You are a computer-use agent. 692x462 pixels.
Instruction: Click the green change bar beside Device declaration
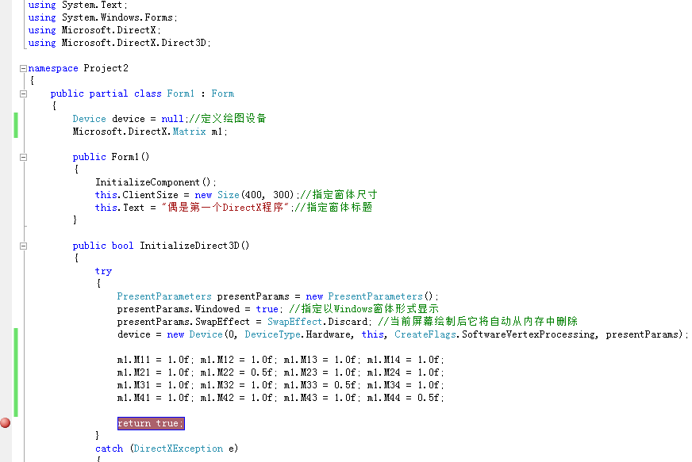(x=14, y=124)
